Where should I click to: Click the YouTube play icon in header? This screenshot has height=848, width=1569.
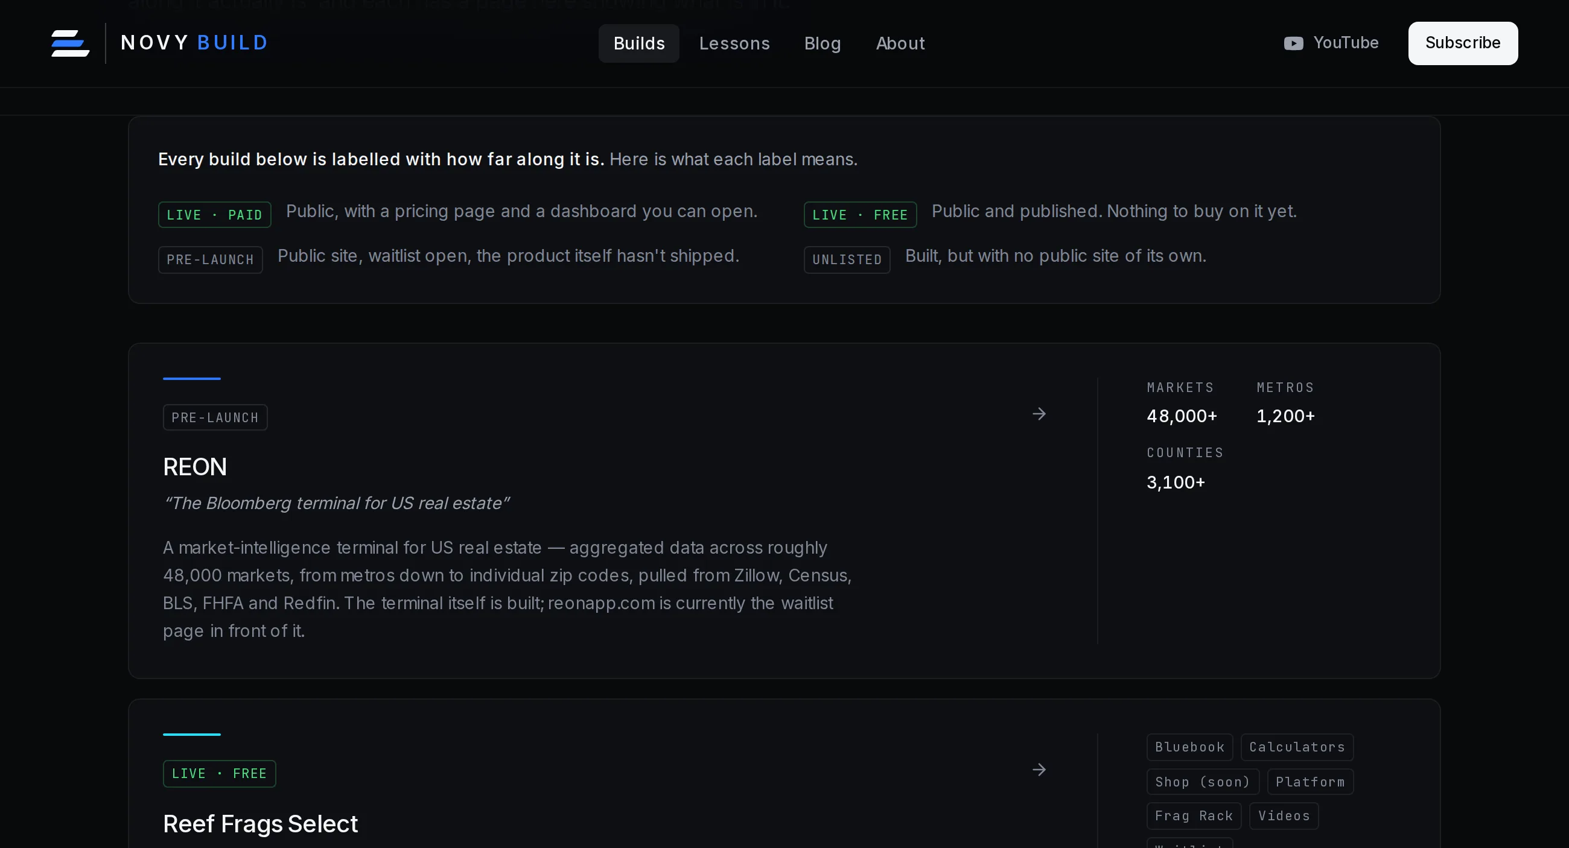coord(1293,43)
